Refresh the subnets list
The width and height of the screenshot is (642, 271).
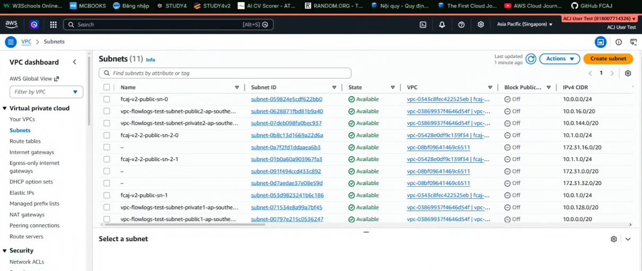click(531, 59)
